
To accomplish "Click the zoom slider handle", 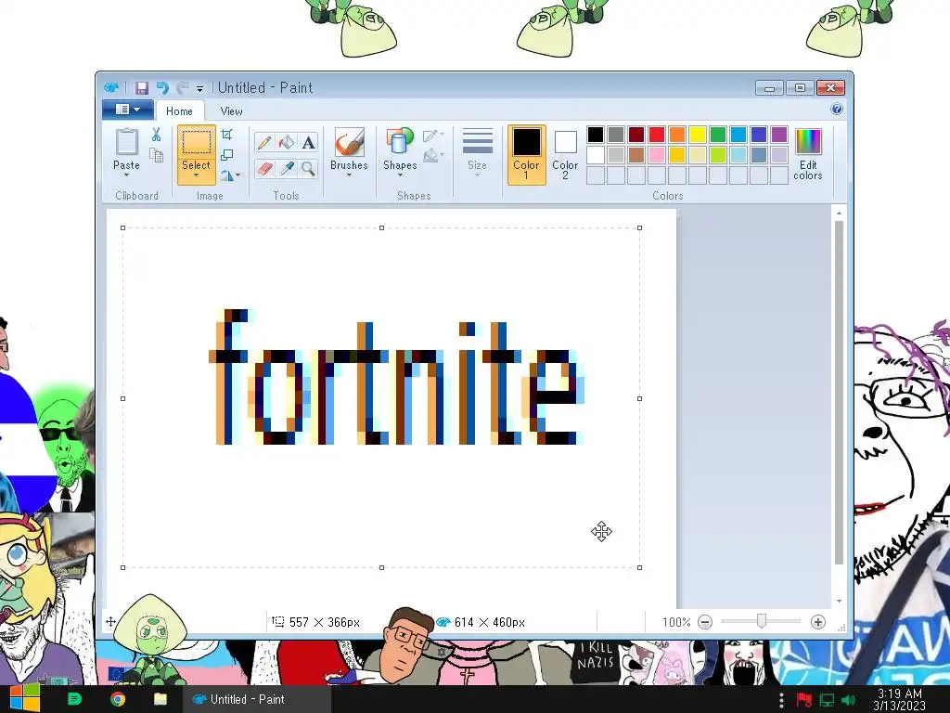I will (762, 621).
